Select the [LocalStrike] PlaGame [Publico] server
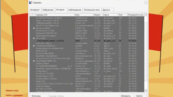This screenshot has width=173, height=97. [x=87, y=18]
